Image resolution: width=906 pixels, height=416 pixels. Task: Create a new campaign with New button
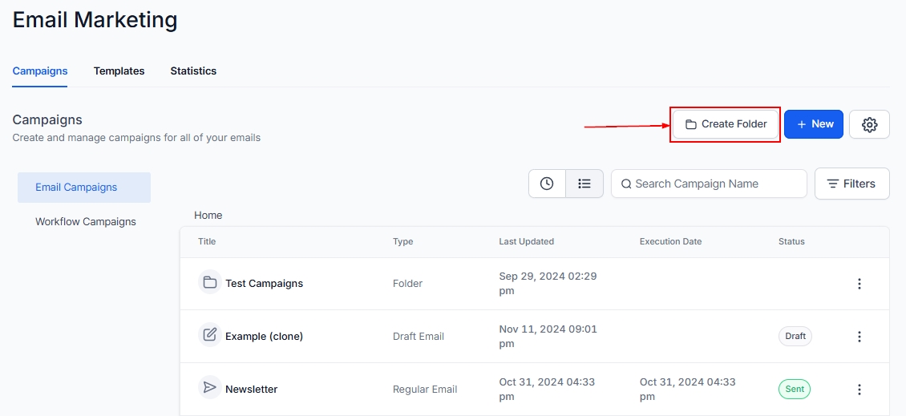[x=813, y=124]
